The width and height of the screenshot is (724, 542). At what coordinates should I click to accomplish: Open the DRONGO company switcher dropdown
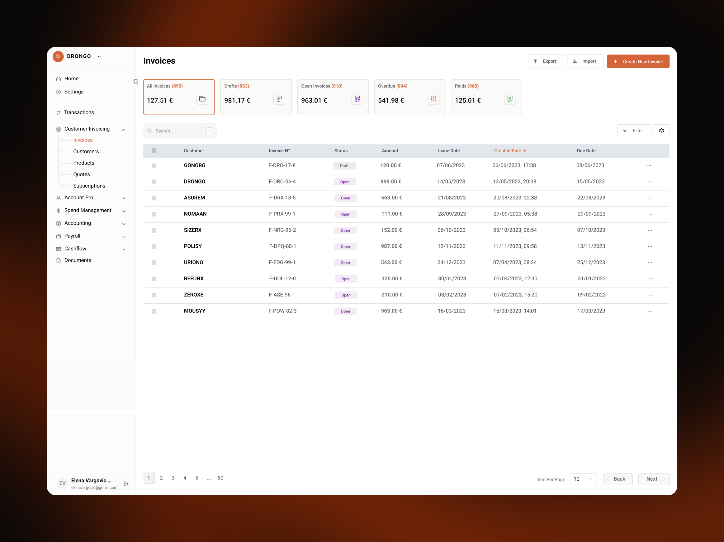pos(99,56)
